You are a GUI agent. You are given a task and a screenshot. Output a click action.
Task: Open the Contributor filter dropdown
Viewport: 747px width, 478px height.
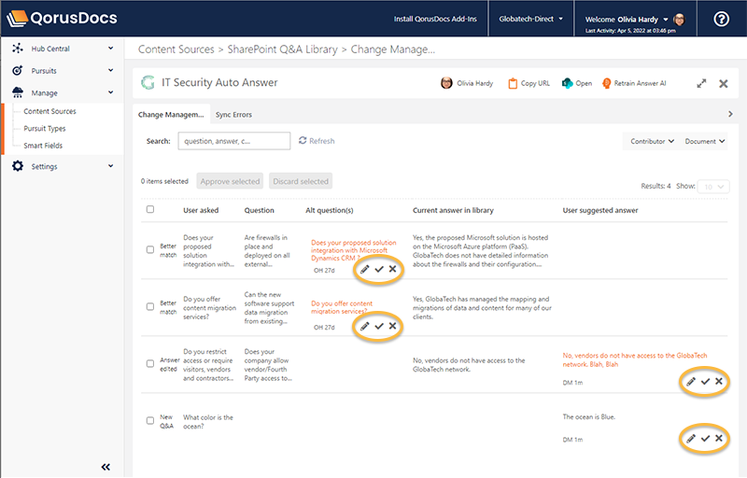tap(652, 141)
